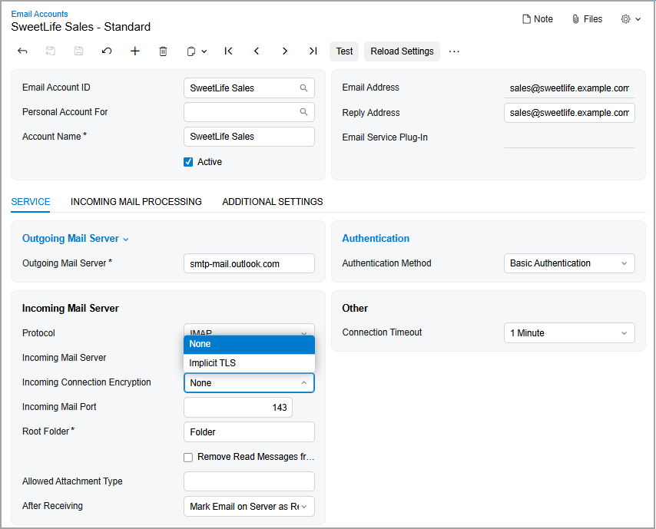Click the back arrow toolbar icon
The width and height of the screenshot is (656, 529).
[x=22, y=51]
